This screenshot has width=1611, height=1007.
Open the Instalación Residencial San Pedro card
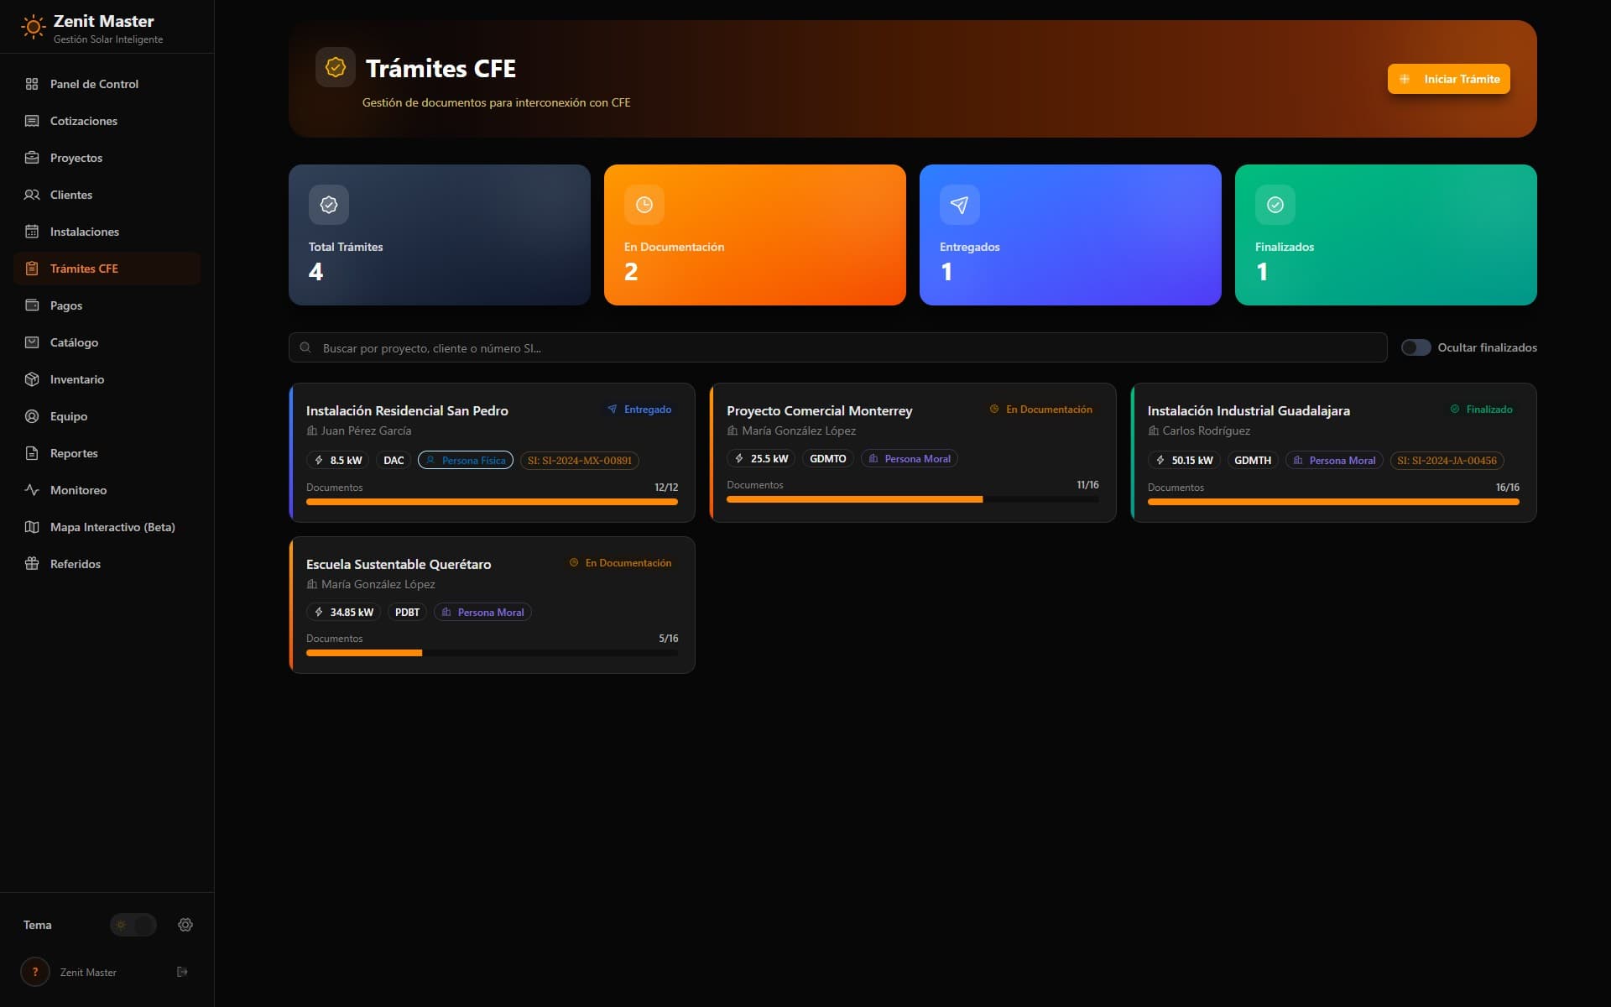[492, 452]
